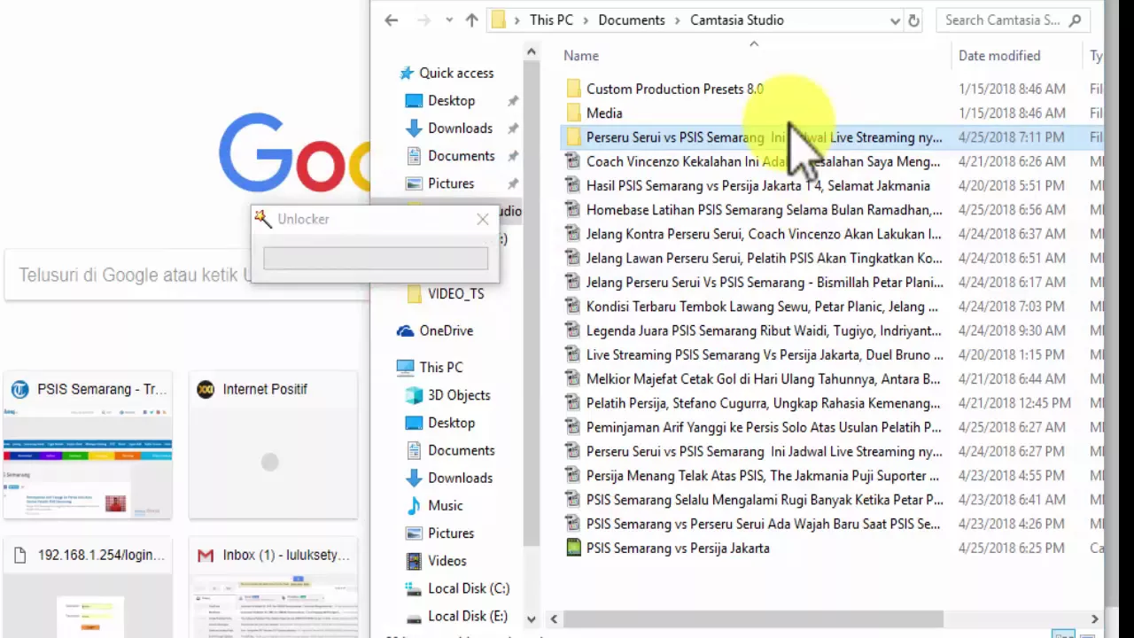Select This PC in navigation pane
Screen dimensions: 1134x638
point(440,367)
